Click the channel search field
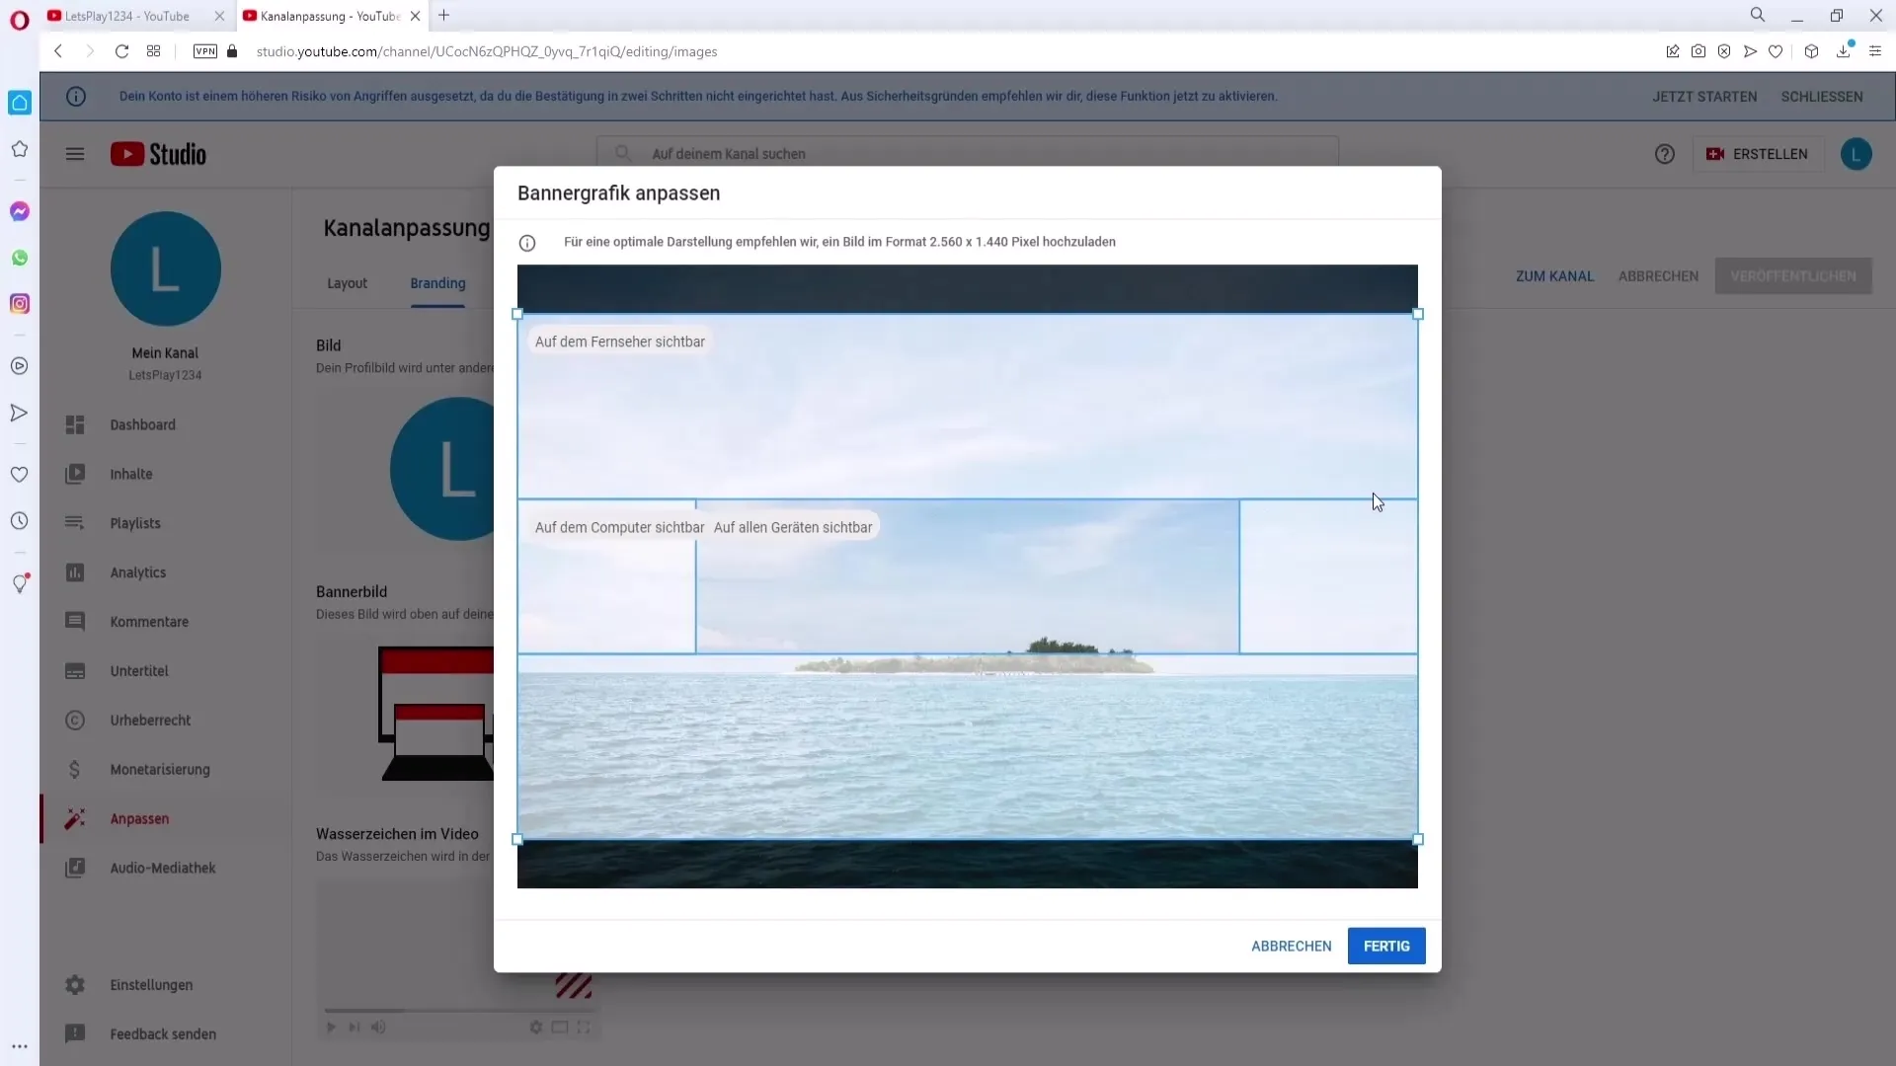This screenshot has height=1066, width=1896. click(968, 154)
